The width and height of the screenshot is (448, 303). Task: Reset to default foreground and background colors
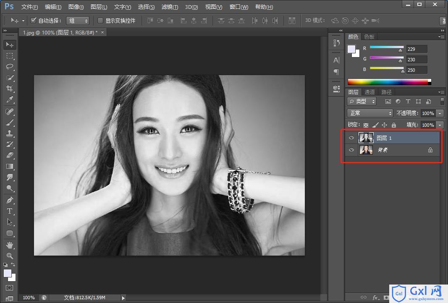[5, 265]
